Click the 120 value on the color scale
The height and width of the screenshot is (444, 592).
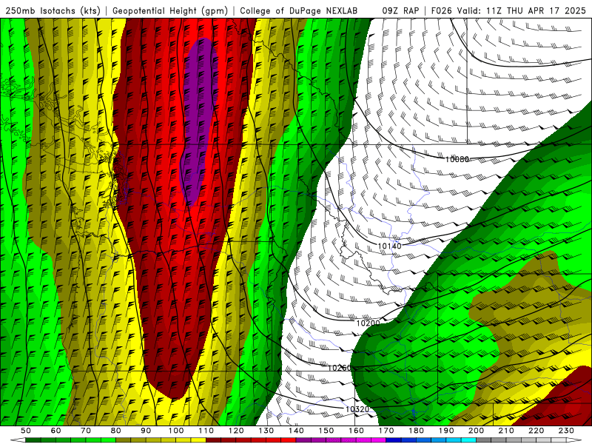[x=236, y=431]
